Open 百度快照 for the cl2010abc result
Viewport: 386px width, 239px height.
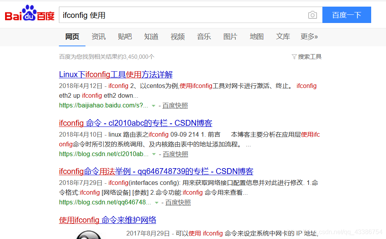[x=175, y=154]
